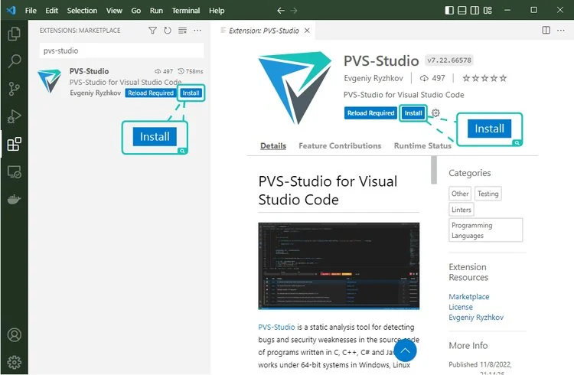Screen dimensions: 574x375
Task: Click publisher Evgeniy Ryzhkov in extension header
Action: coord(373,78)
